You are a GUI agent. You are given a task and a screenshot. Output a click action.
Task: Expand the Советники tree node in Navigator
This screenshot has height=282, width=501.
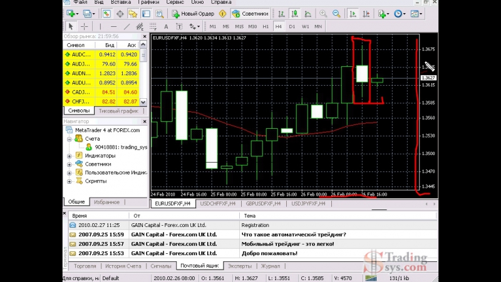[x=69, y=164]
